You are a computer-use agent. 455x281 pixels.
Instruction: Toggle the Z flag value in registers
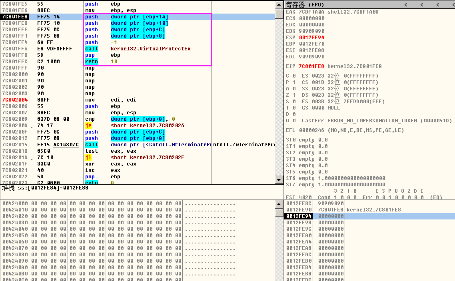click(294, 95)
